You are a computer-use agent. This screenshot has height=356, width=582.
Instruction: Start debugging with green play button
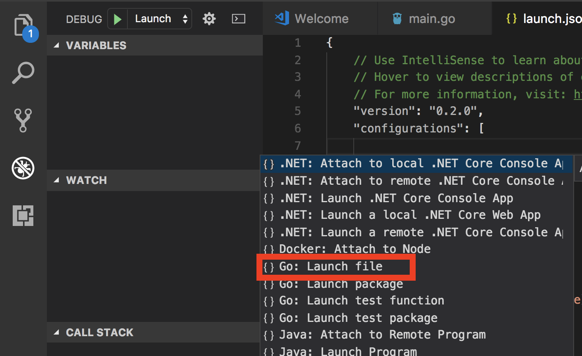pos(118,19)
